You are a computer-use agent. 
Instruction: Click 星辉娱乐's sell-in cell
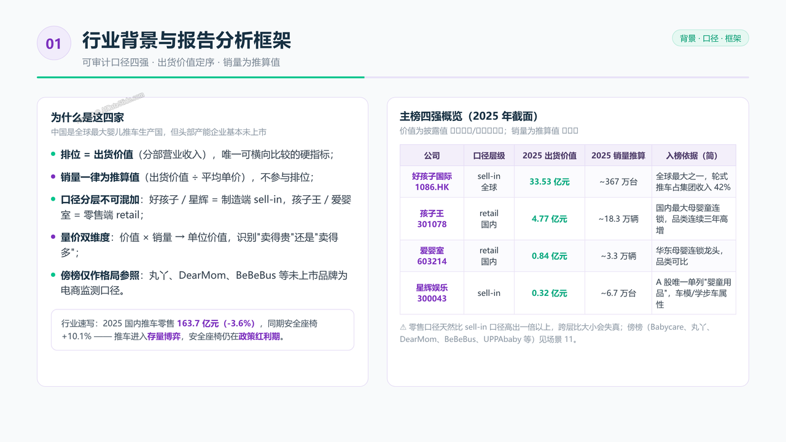(489, 293)
